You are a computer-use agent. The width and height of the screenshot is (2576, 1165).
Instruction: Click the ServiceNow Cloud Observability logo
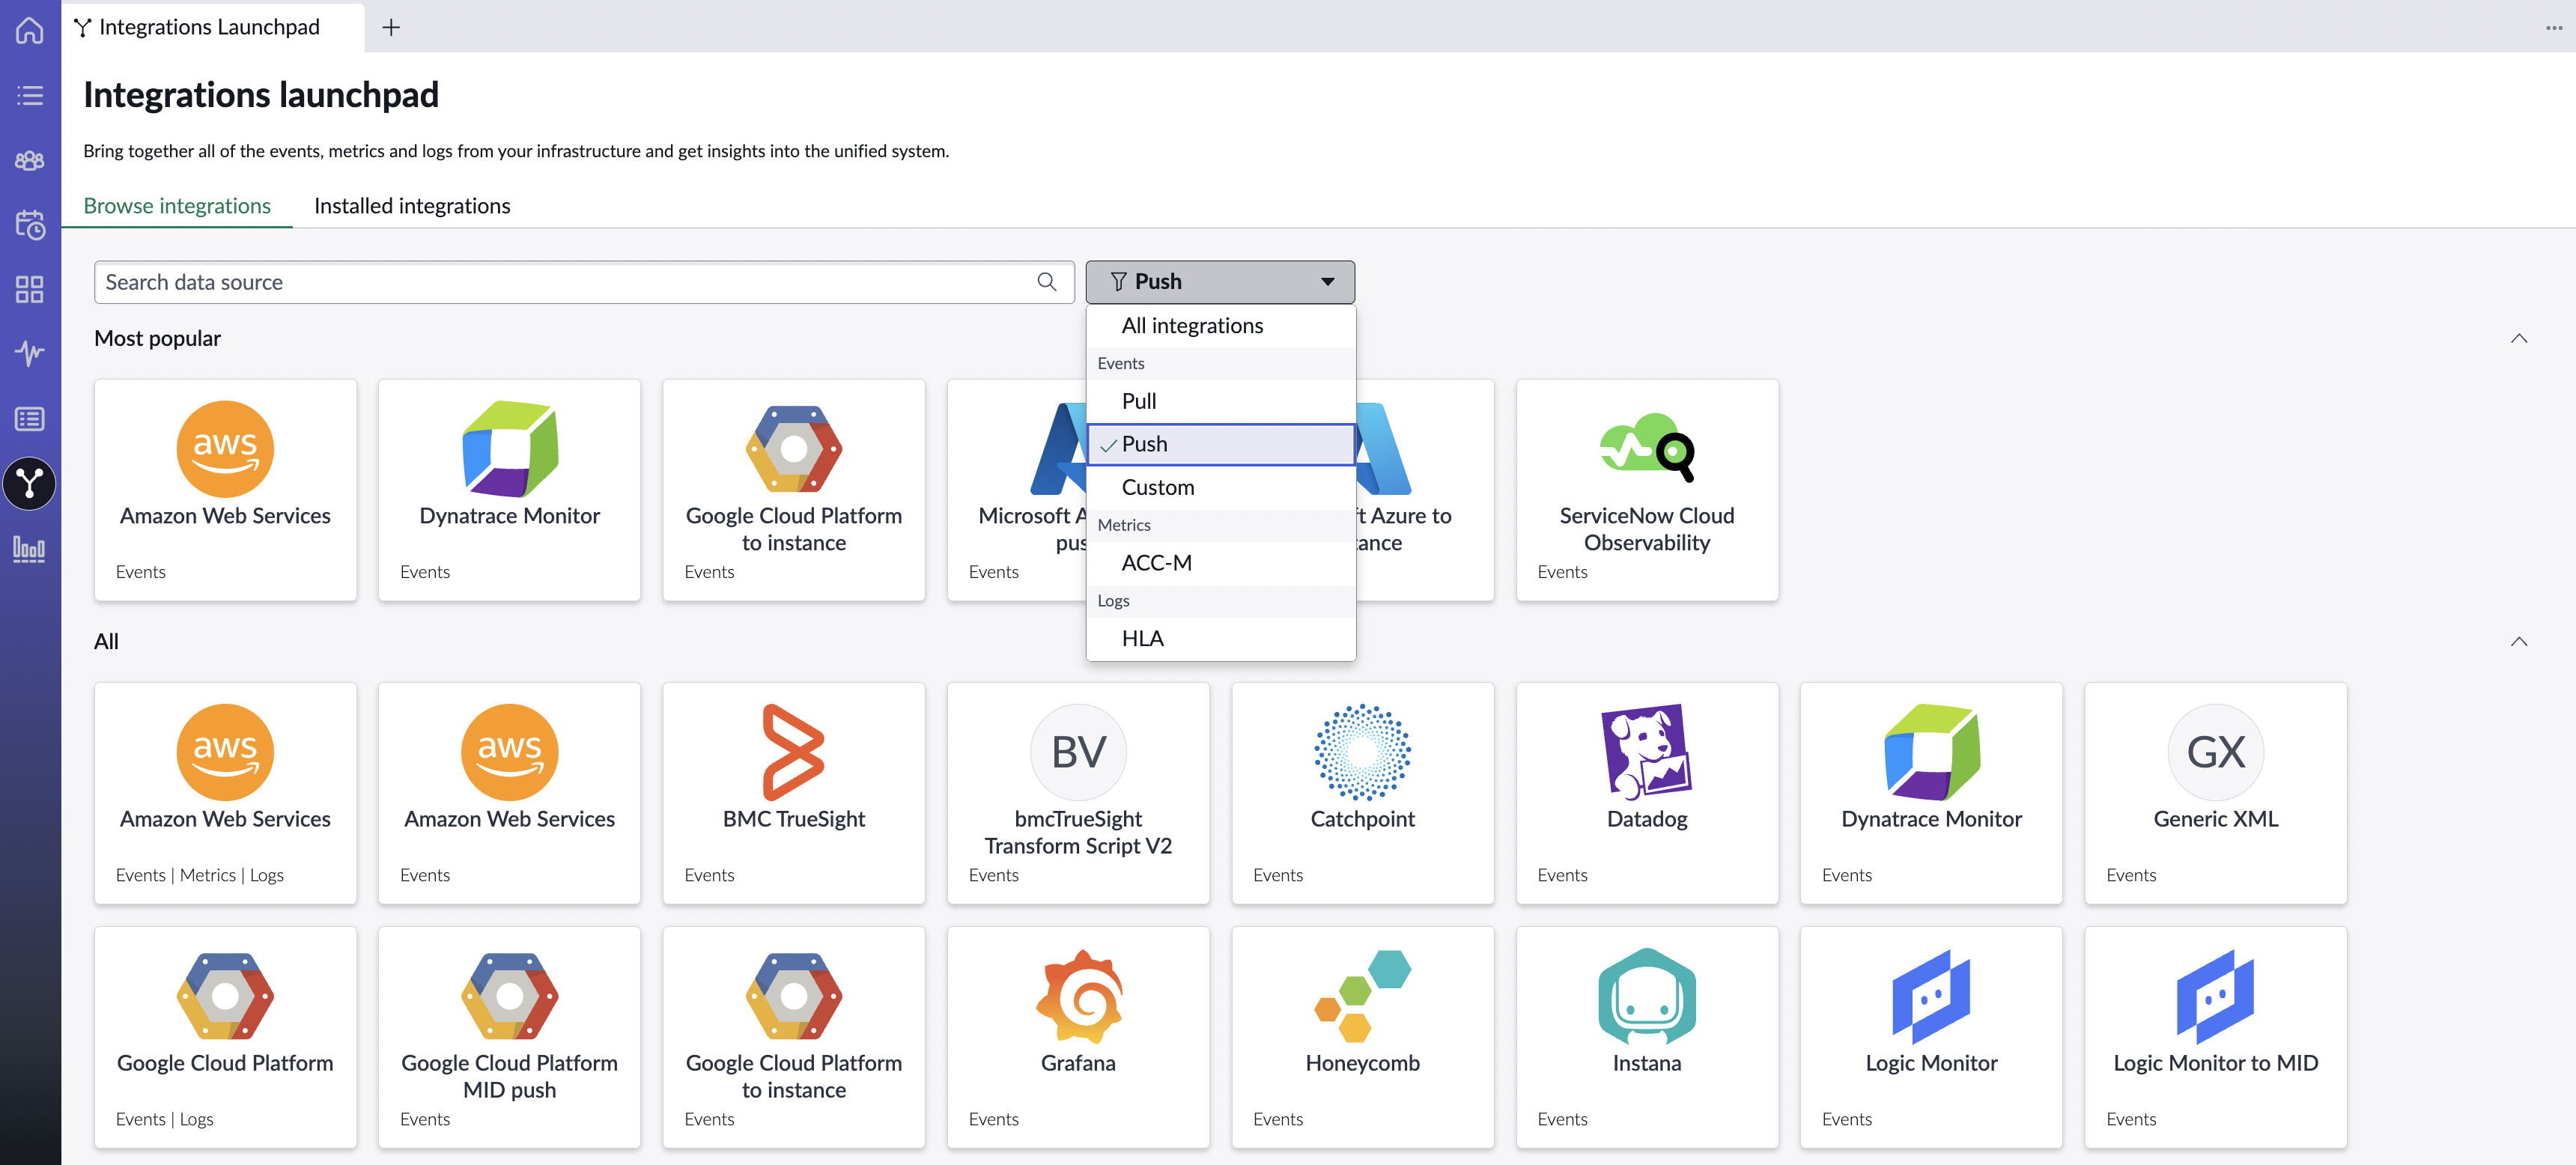click(1647, 449)
